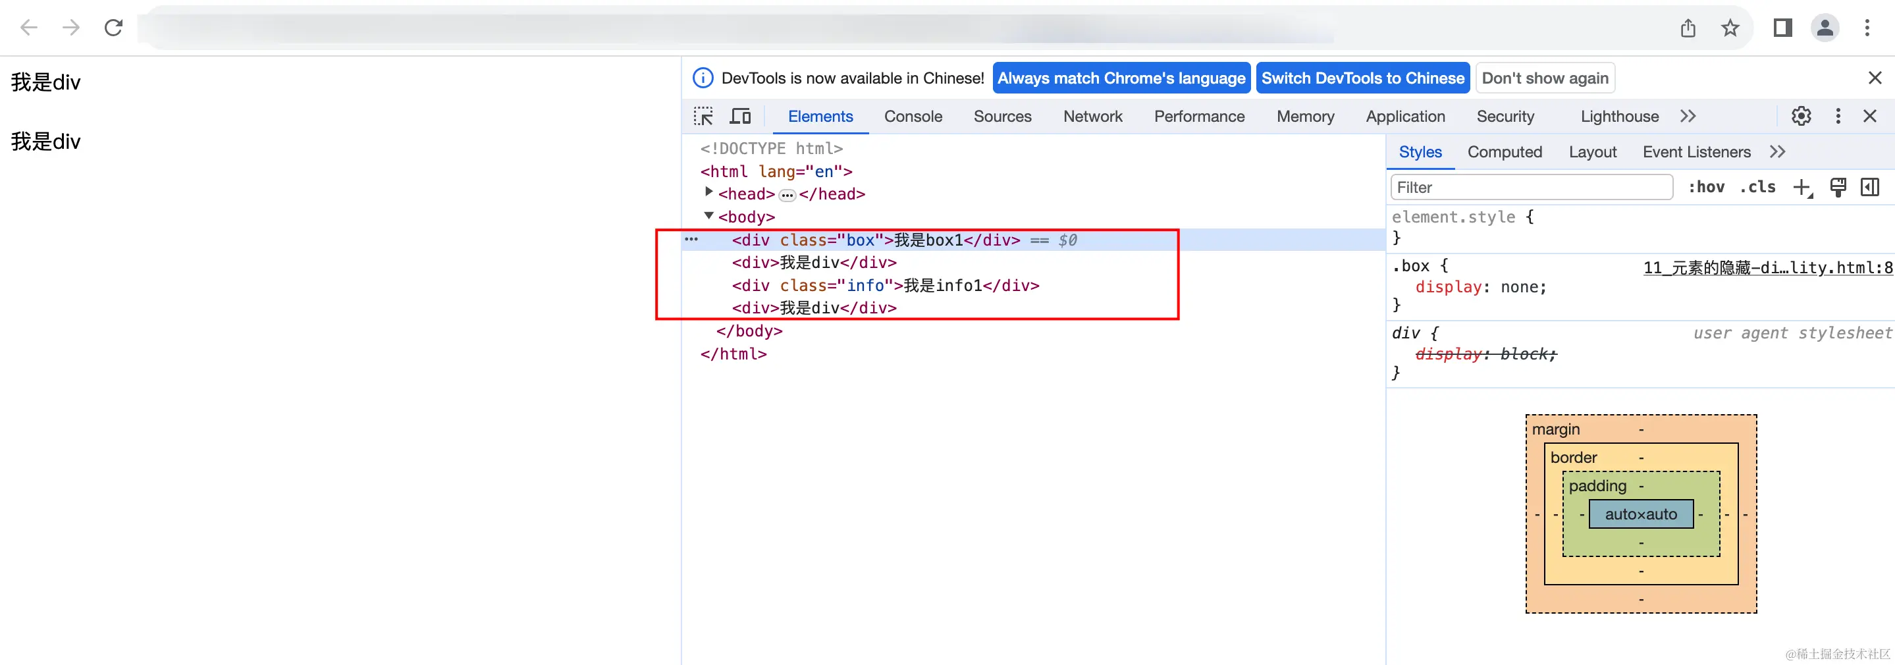Click struck-through display block declaration
1895x665 pixels.
click(1485, 354)
